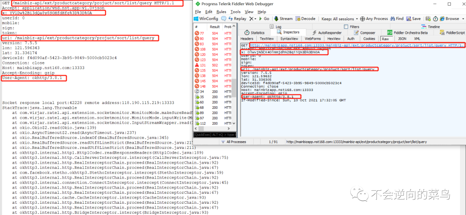Select session 80 in session list
Viewport: 466px width, 215px height.
212,38
